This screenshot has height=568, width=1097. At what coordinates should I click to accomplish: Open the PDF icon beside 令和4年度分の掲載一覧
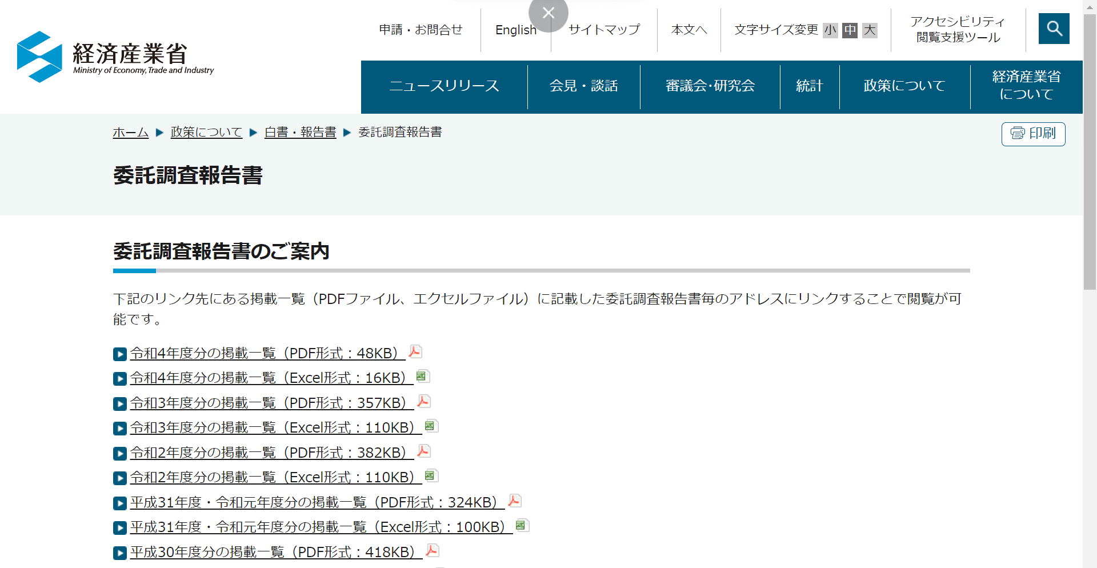[415, 352]
